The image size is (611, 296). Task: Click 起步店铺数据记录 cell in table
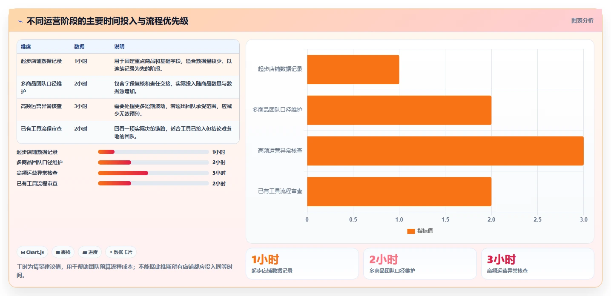coord(41,61)
